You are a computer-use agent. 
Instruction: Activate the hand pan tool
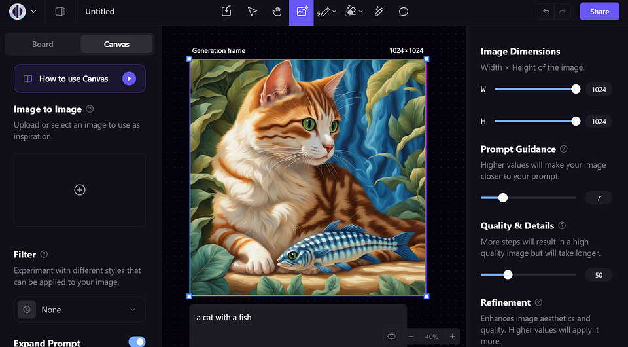277,12
